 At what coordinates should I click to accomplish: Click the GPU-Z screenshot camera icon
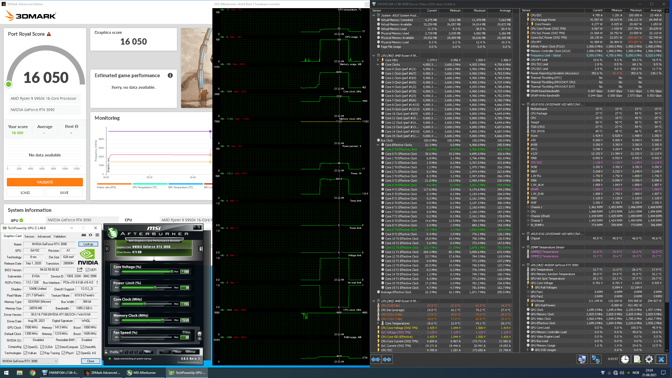click(x=84, y=235)
